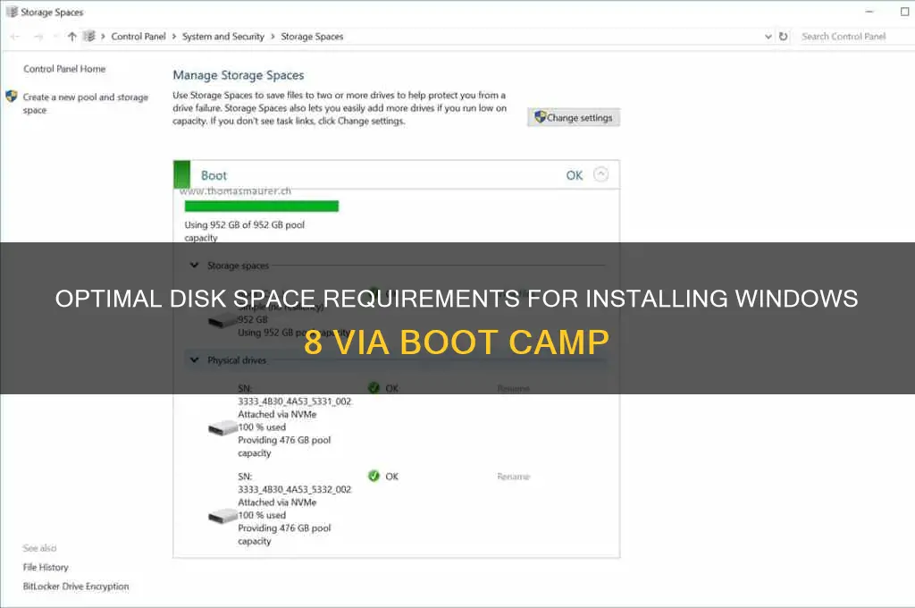Click the Storage Spaces title bar icon
Image resolution: width=915 pixels, height=608 pixels.
[12, 12]
